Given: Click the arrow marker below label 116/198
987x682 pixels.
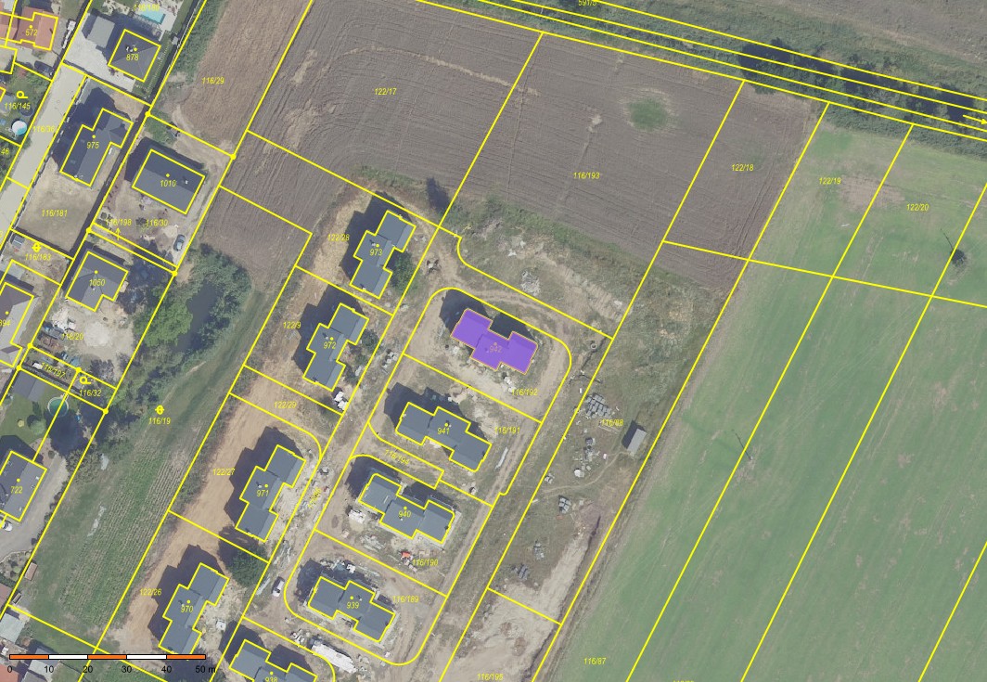Looking at the screenshot, I should pos(118,232).
